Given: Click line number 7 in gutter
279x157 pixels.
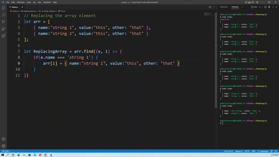Looking at the screenshot, I should coord(19,51).
